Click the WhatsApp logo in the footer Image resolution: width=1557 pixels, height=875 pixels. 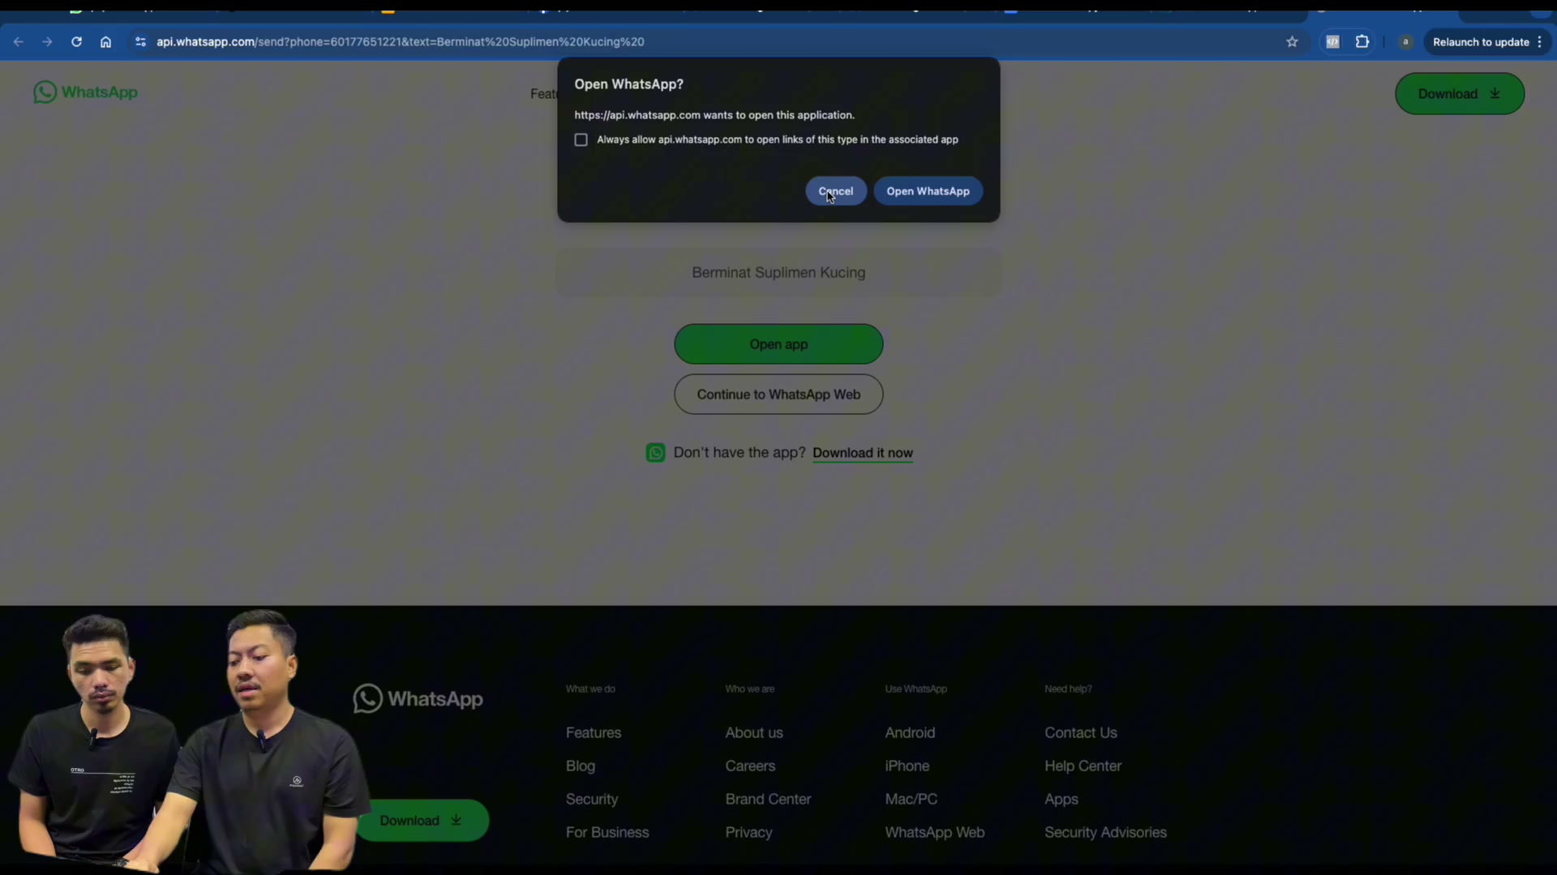click(x=418, y=698)
